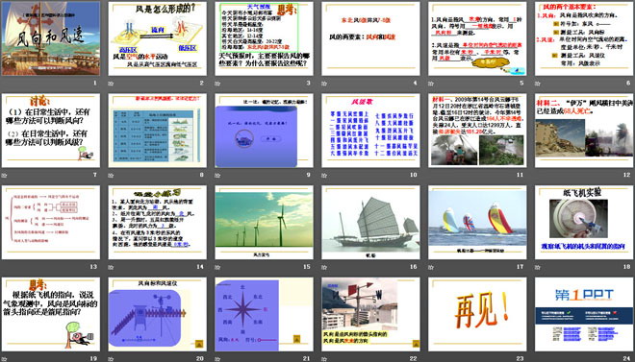
Task: Click slide number 6 label
Action: pyautogui.click(x=628, y=83)
